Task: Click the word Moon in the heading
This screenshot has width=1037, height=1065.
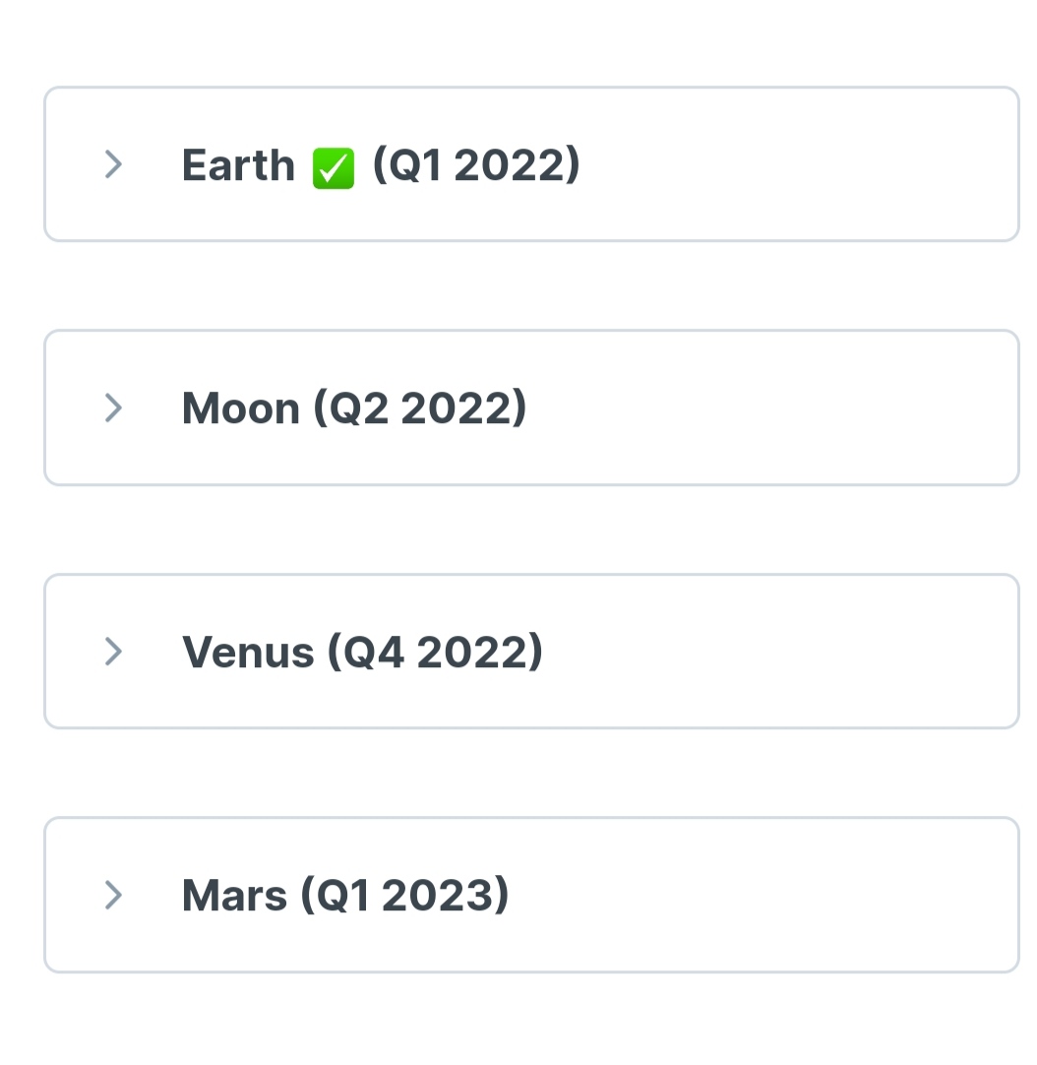Action: 240,408
